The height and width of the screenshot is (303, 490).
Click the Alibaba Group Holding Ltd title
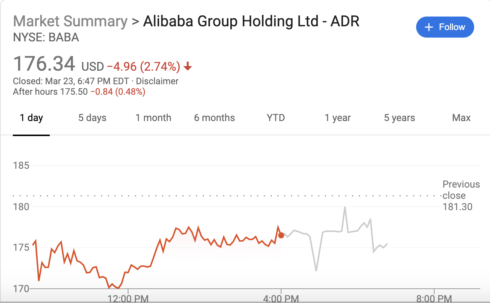pos(251,21)
